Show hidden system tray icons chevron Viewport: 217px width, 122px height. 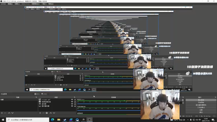point(188,120)
